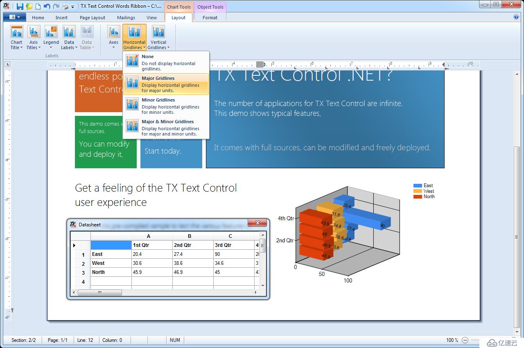Click the West legend color swatch
This screenshot has width=524, height=348.
point(418,191)
